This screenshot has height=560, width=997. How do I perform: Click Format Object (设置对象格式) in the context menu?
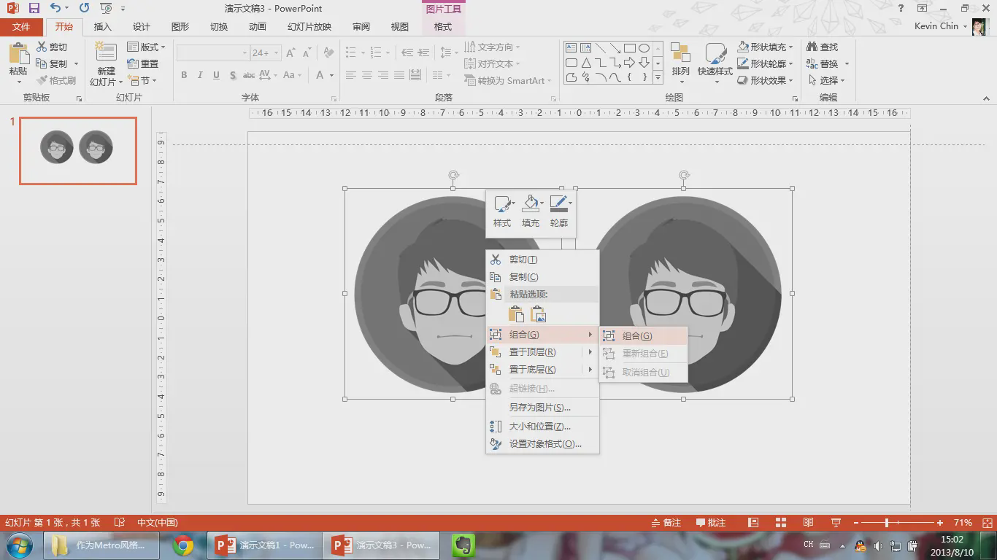544,444
